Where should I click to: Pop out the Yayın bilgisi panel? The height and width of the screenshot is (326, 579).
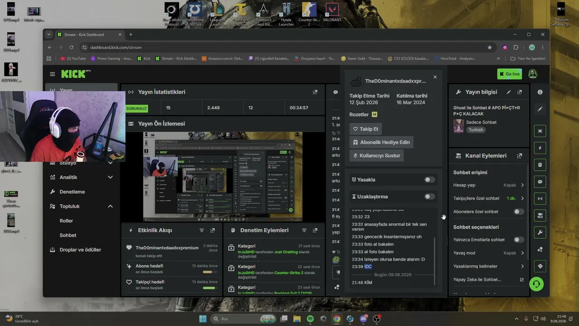point(519,92)
